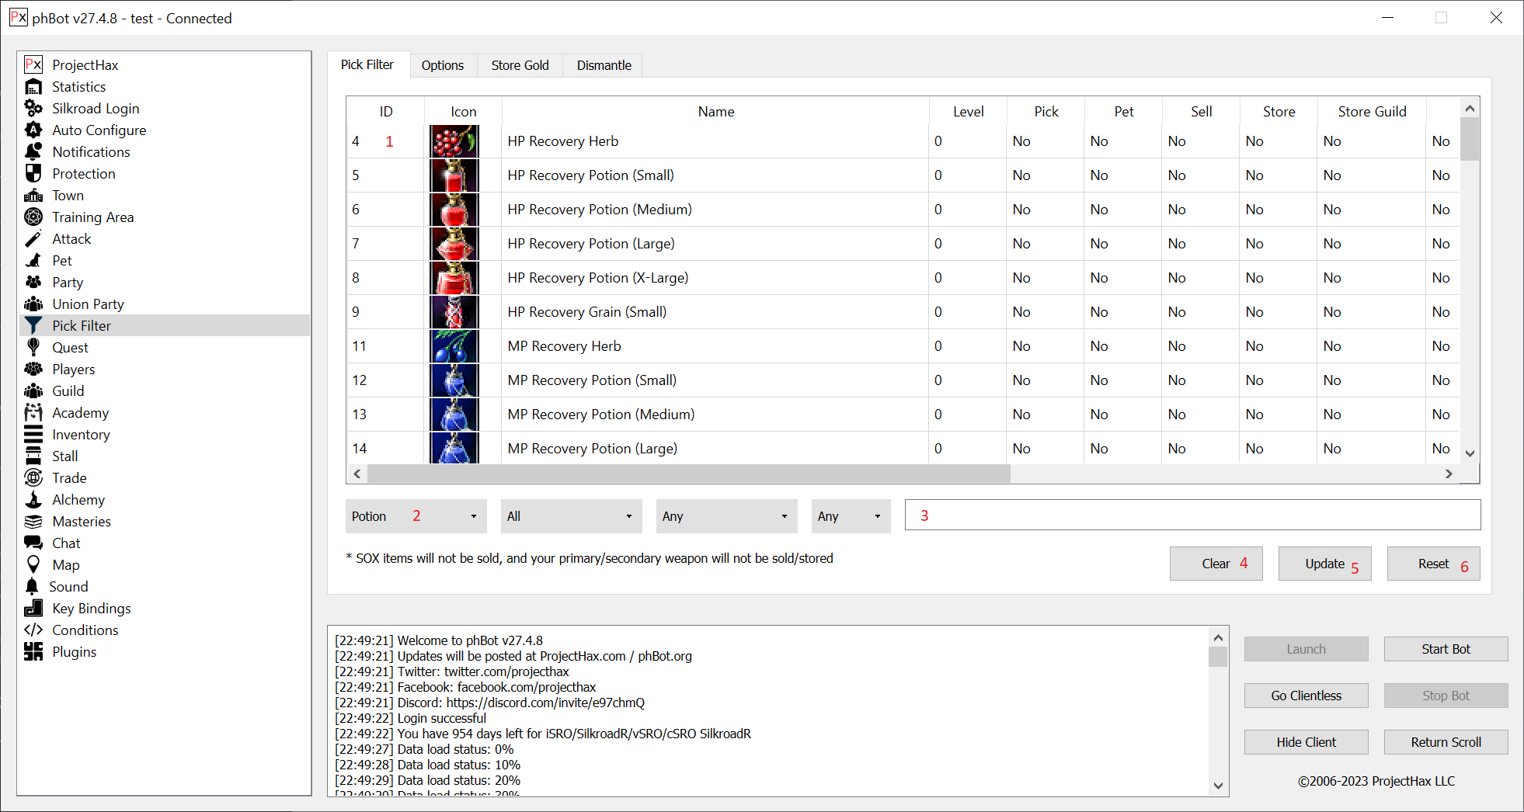The height and width of the screenshot is (812, 1524).
Task: Expand the narrow rightmost Any dropdown
Action: [851, 516]
